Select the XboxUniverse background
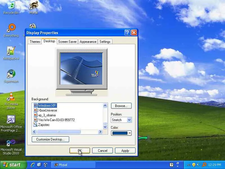 tap(45, 110)
